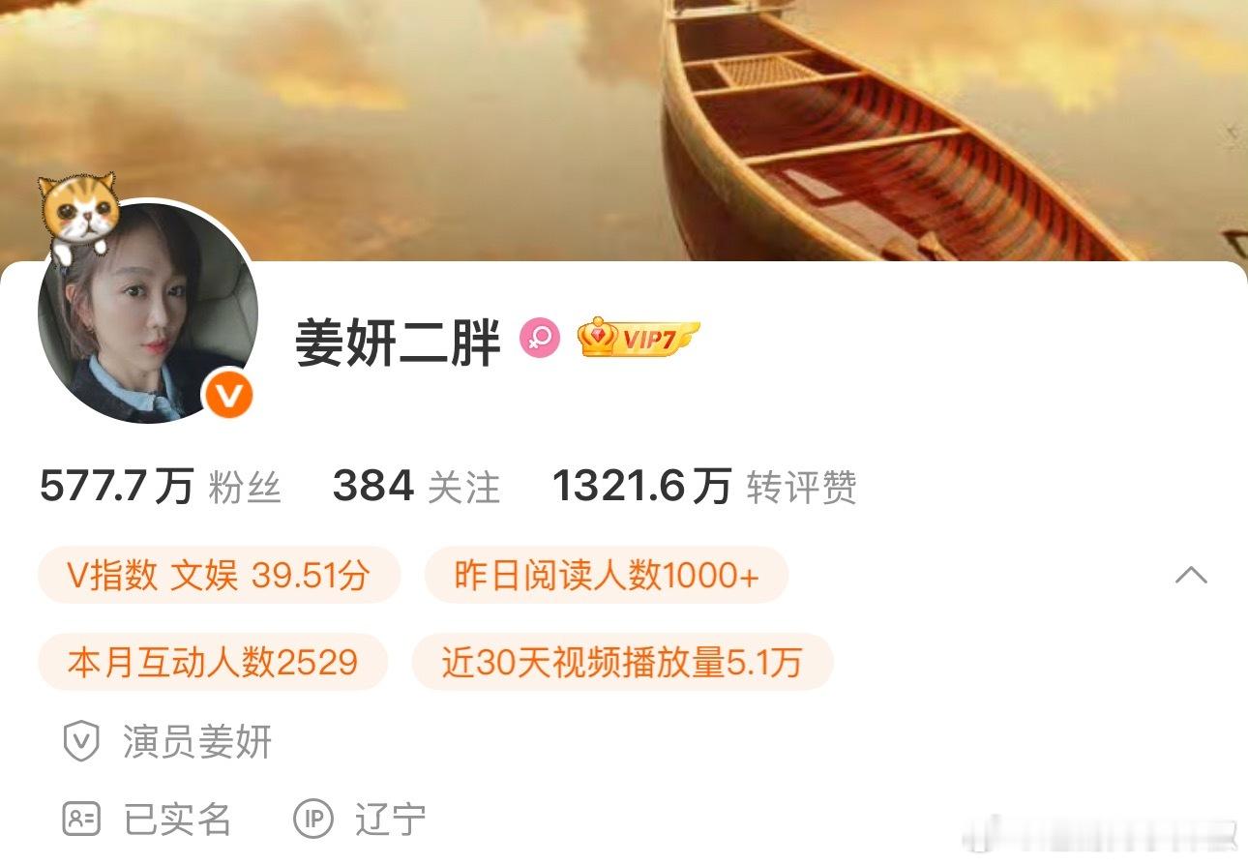The height and width of the screenshot is (865, 1248).
Task: View the 1321.6万 转评赞 interactions count
Action: click(704, 487)
